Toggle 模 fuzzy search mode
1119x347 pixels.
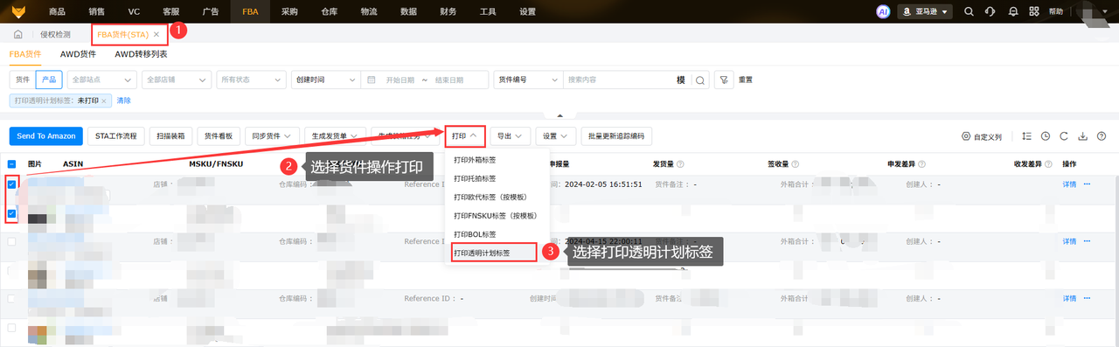681,80
